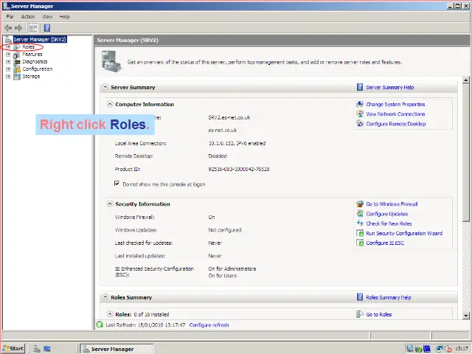The image size is (472, 354).
Task: Expand the Diagnostics tree node
Action: [x=7, y=62]
